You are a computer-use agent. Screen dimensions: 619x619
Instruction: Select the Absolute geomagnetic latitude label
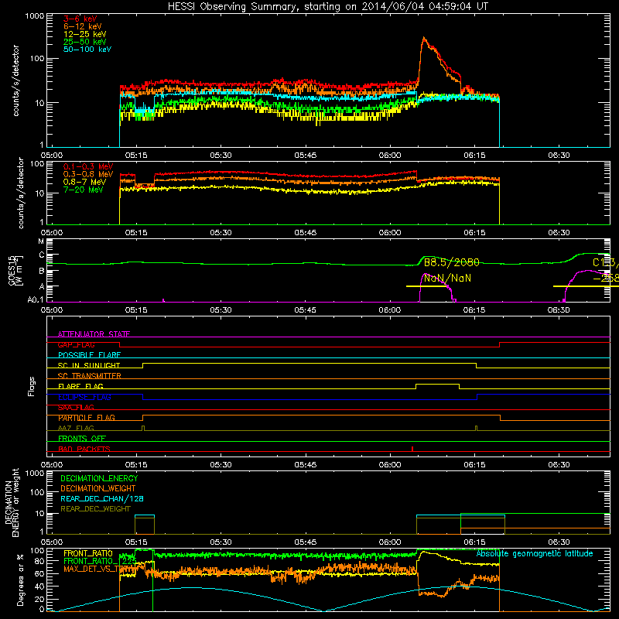click(535, 554)
